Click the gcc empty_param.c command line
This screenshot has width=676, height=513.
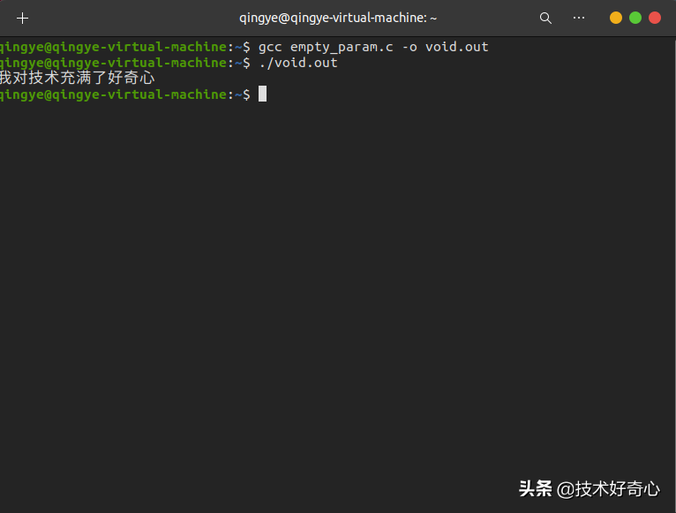click(x=373, y=47)
